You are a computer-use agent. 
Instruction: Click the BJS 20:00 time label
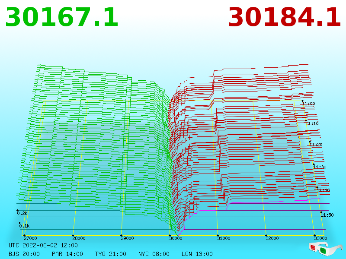(x=24, y=254)
